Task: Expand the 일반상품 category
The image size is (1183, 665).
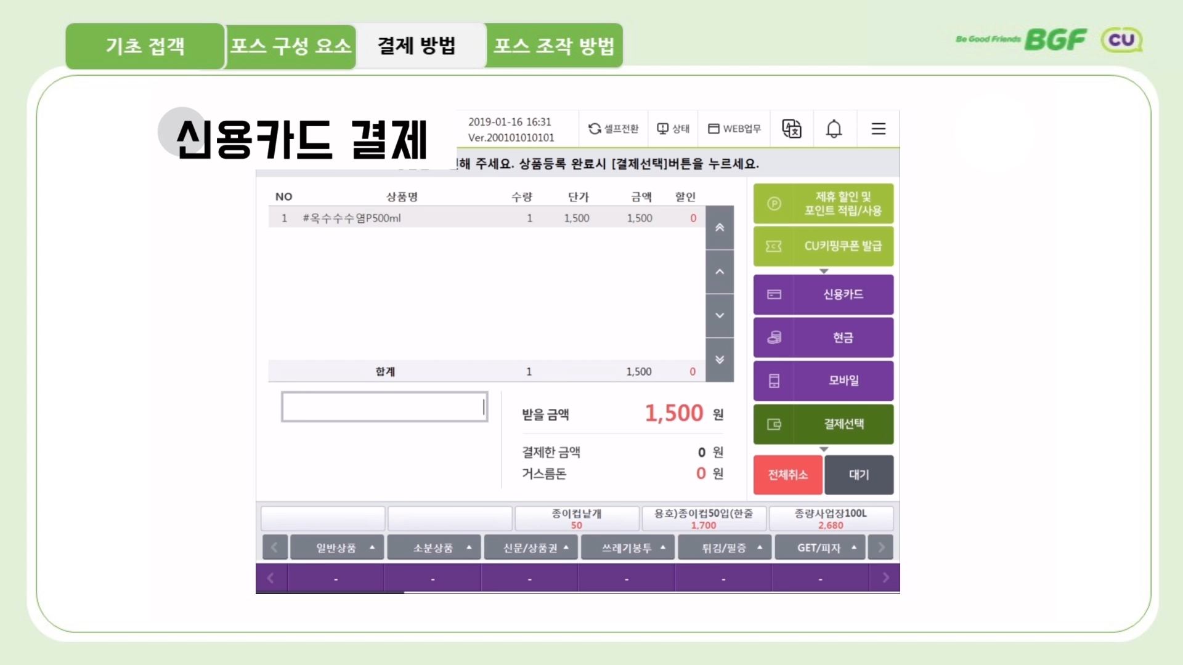Action: click(336, 547)
